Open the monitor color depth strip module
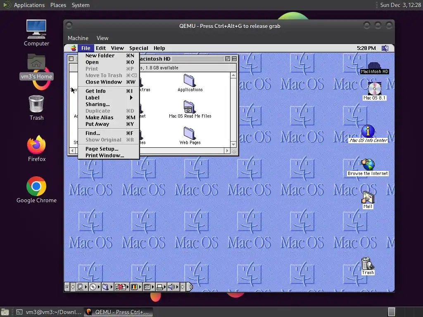This screenshot has height=317, width=423. pyautogui.click(x=136, y=287)
